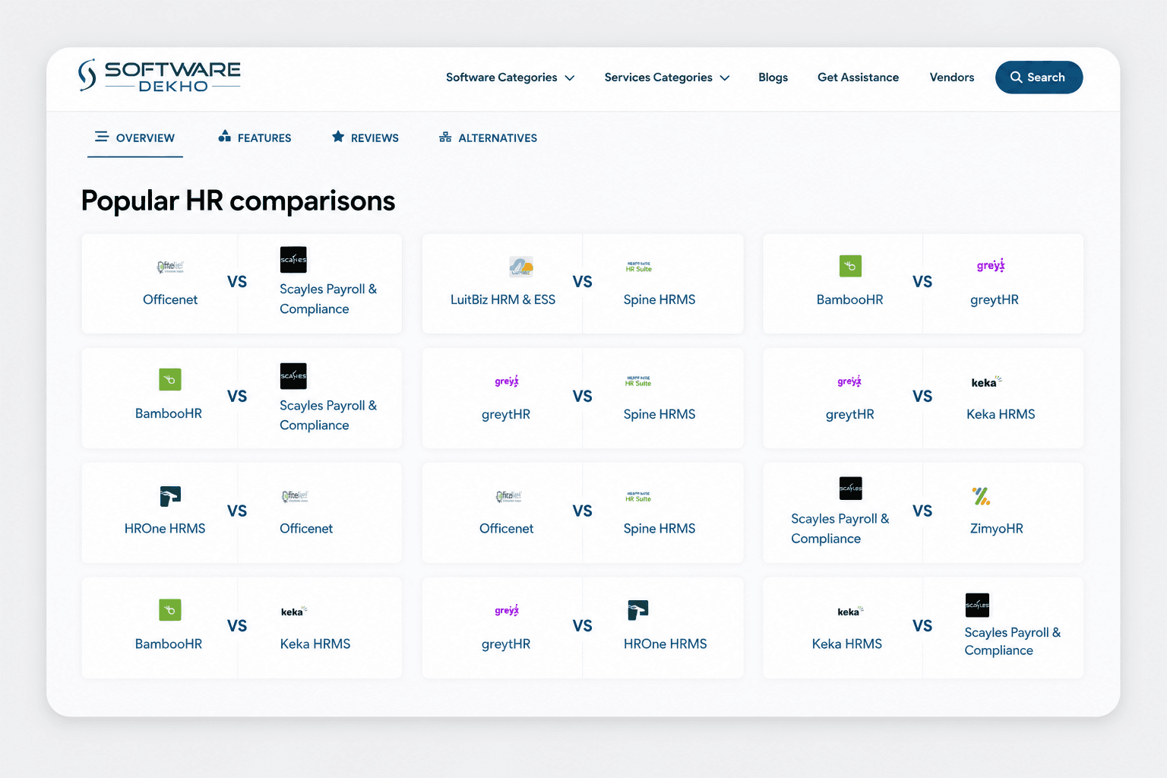
Task: Click VS in Scayles vs ZimyoHR card
Action: click(x=922, y=511)
